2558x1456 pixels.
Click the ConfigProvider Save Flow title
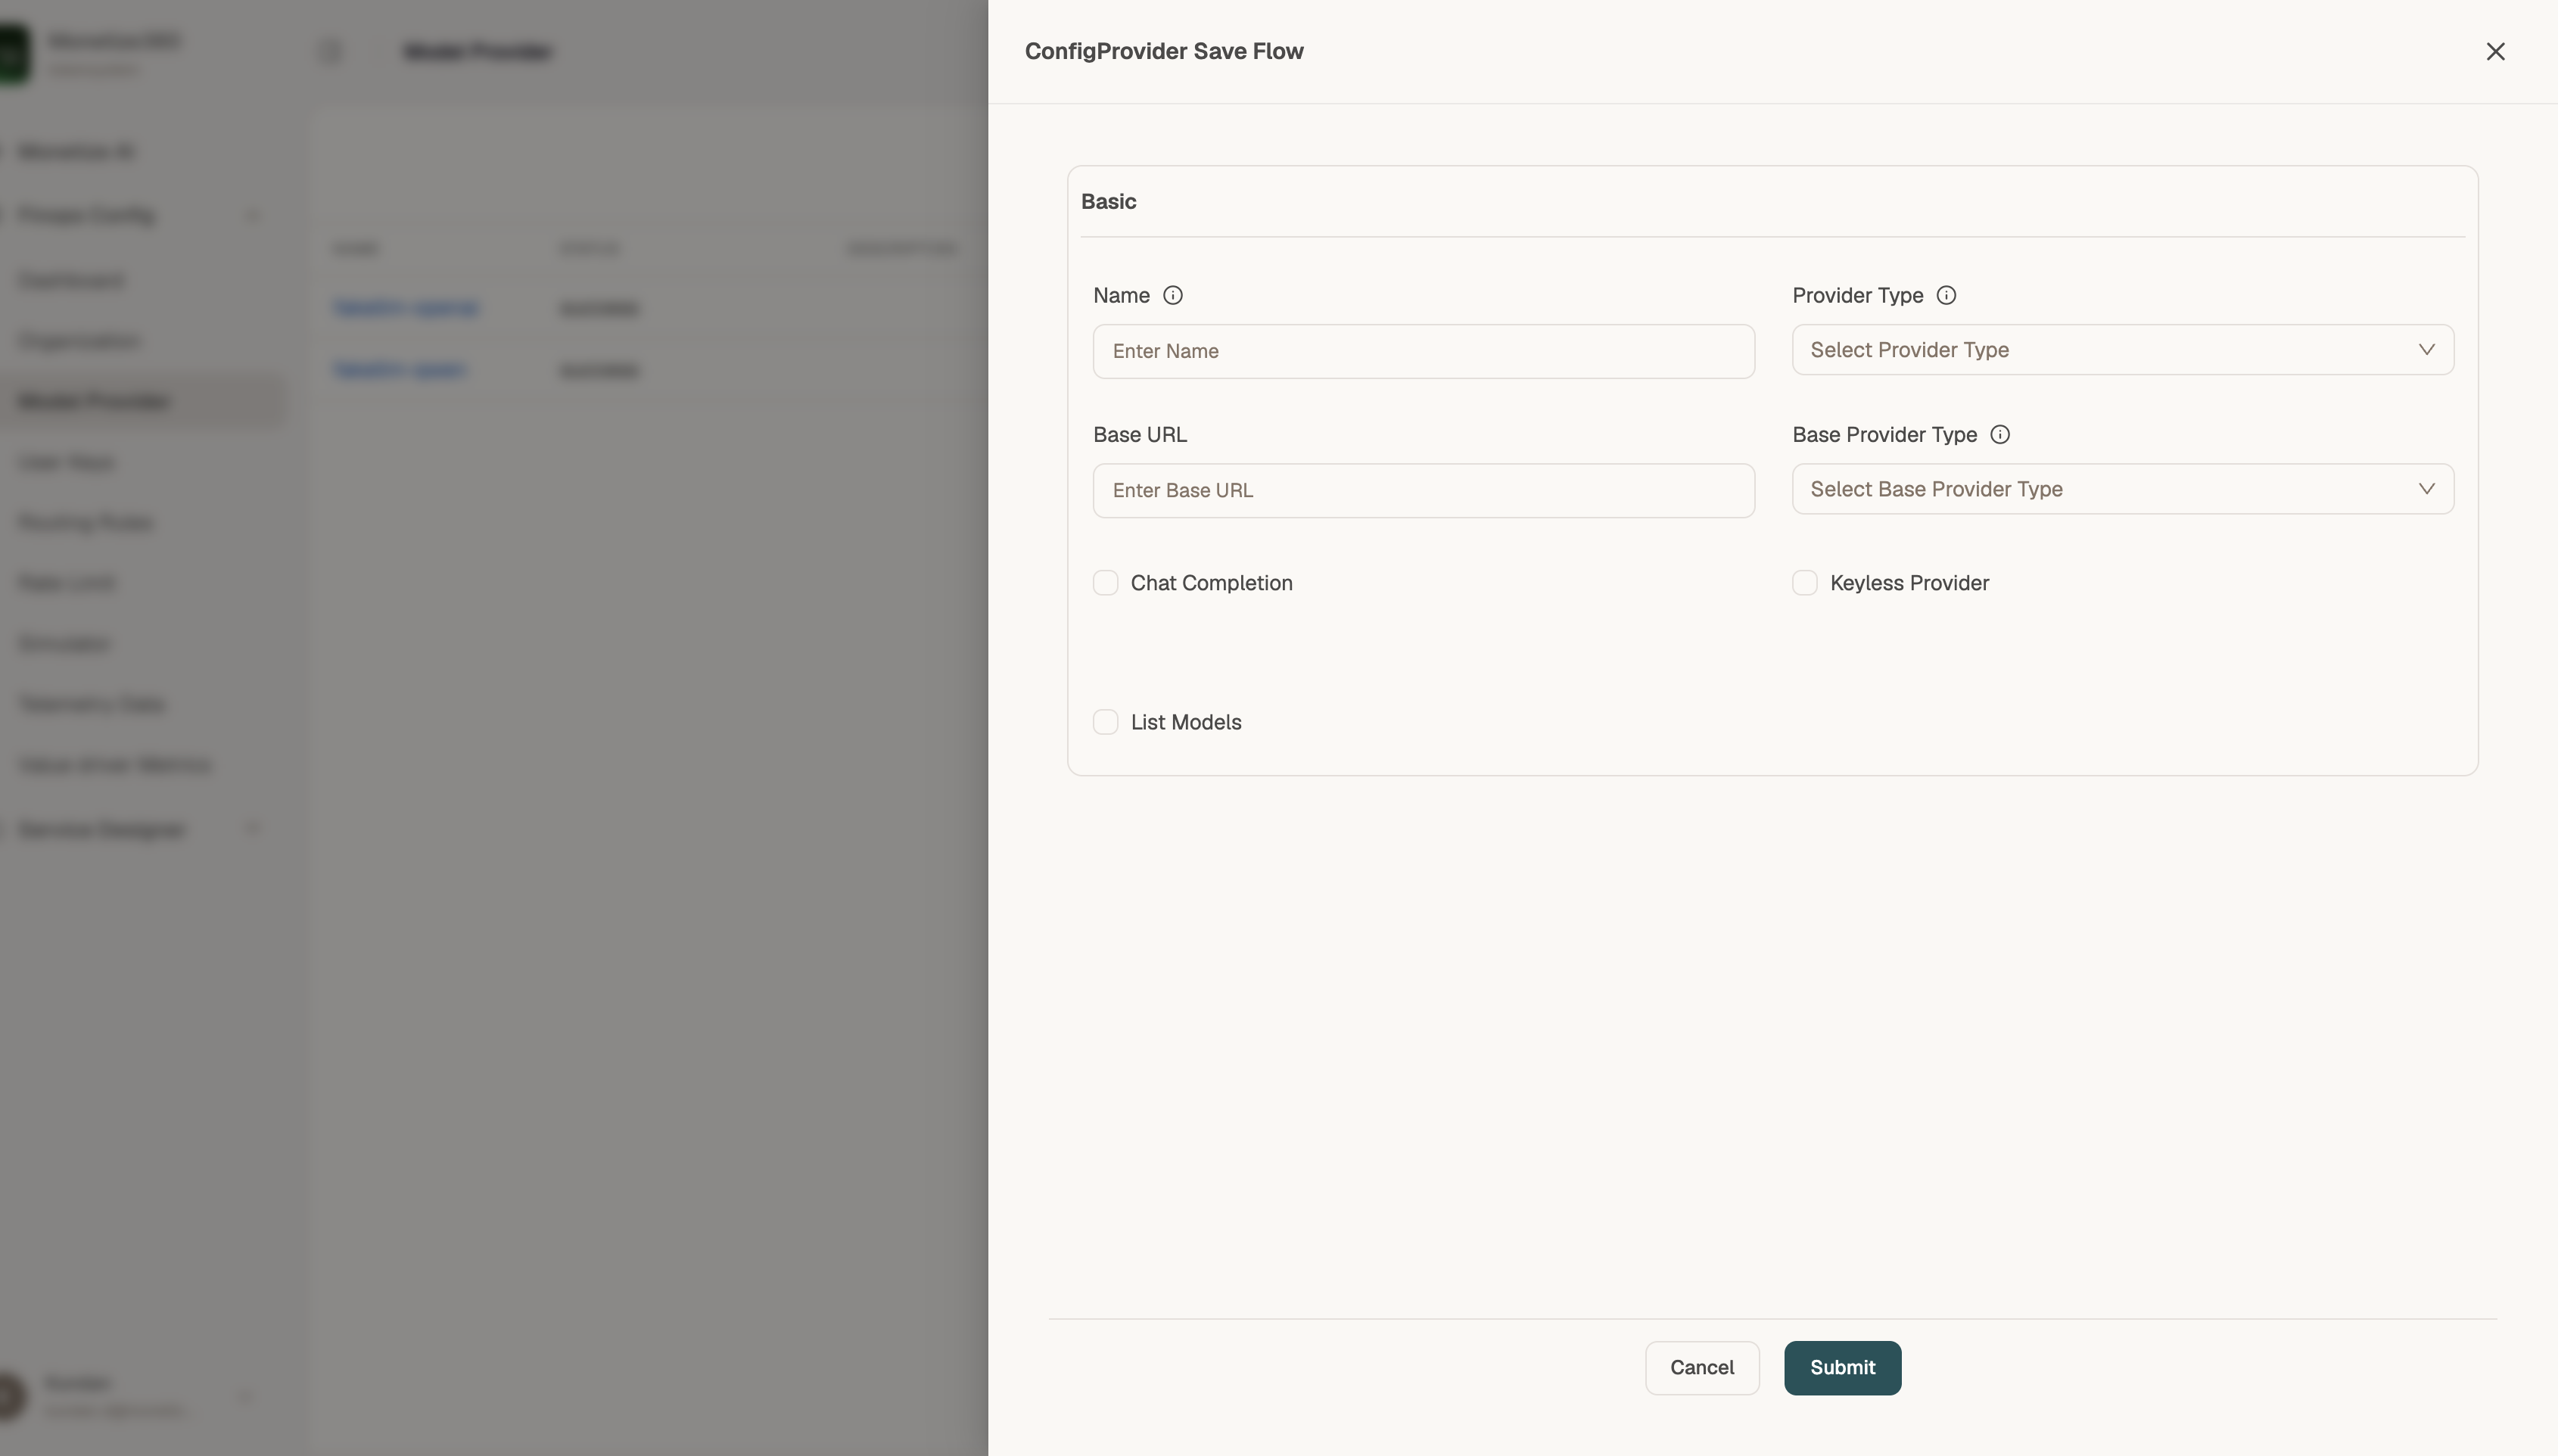coord(1164,51)
